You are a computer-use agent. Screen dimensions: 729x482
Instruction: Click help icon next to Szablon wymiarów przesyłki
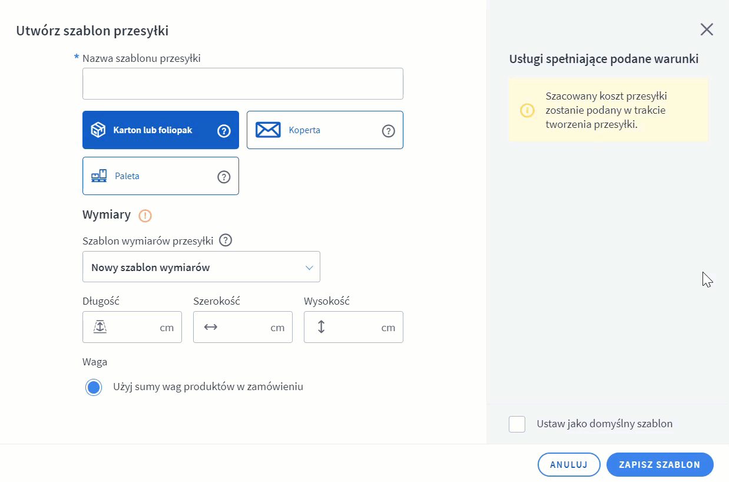pyautogui.click(x=226, y=240)
